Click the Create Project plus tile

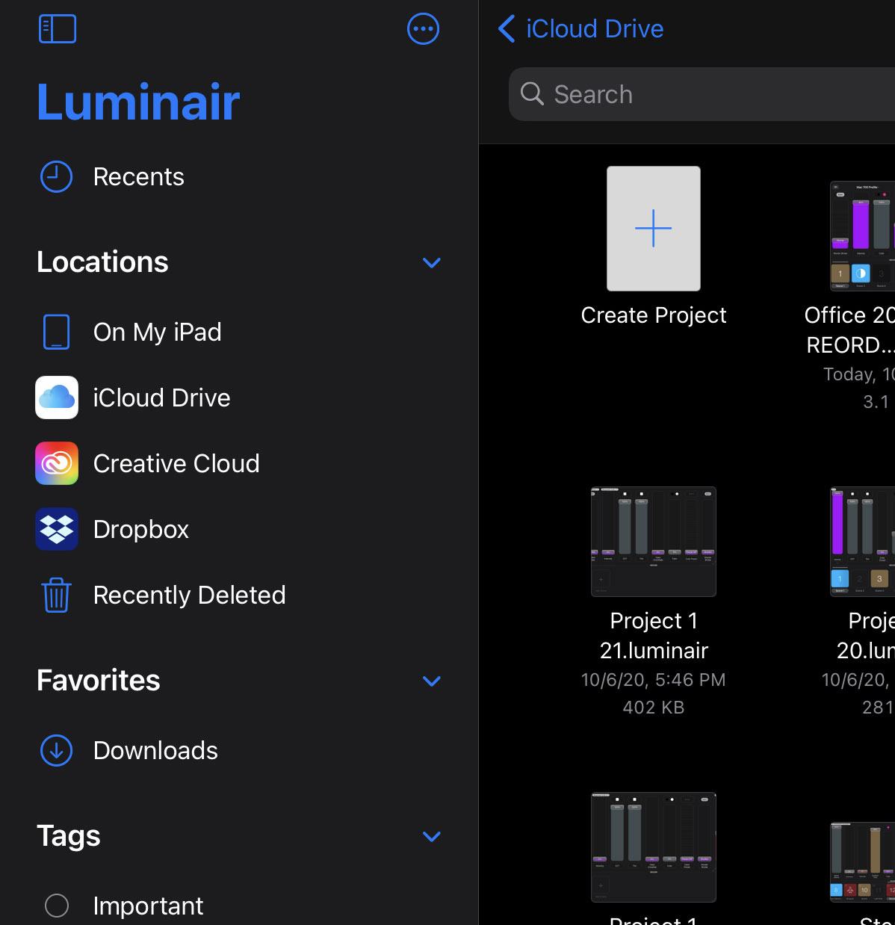(654, 229)
